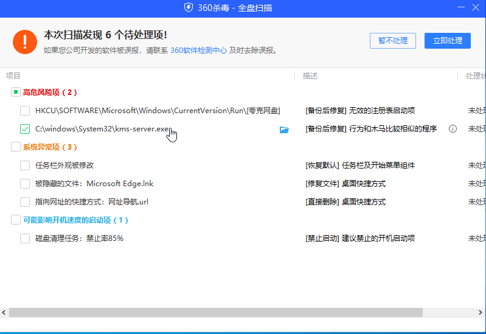This screenshot has height=334, width=486.
Task: Open folder location icon for kms-server.exe
Action: (284, 130)
